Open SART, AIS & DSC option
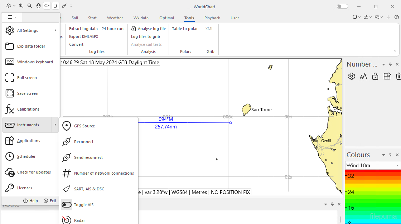 click(x=89, y=189)
